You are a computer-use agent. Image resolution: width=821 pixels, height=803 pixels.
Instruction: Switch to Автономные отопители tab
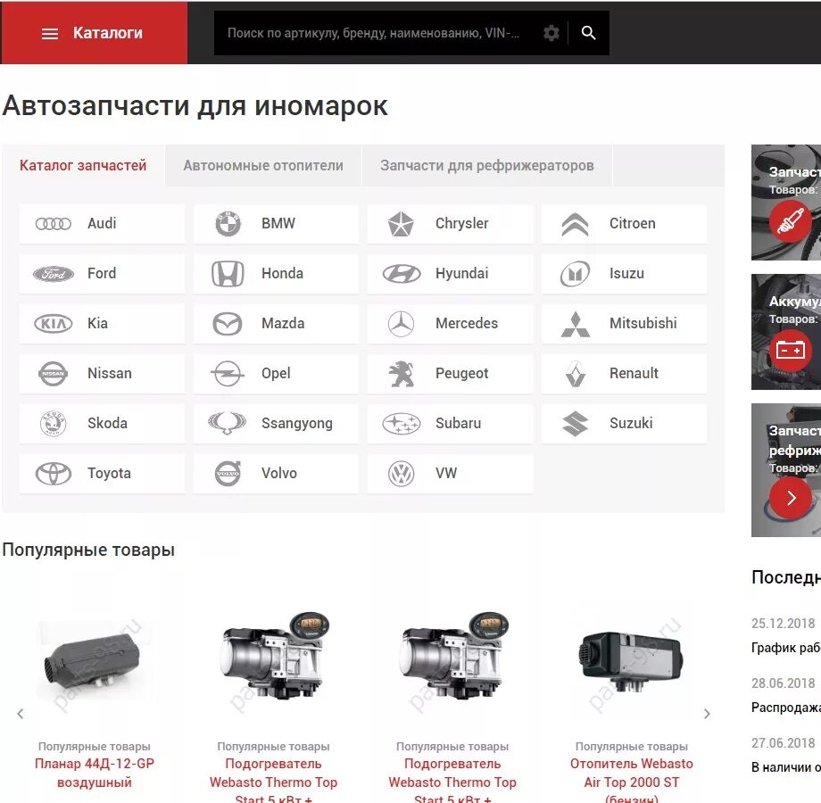pyautogui.click(x=263, y=165)
